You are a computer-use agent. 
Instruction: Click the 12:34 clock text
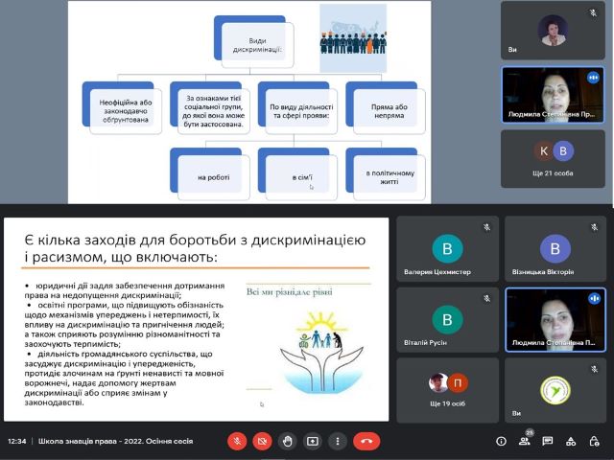click(x=17, y=441)
